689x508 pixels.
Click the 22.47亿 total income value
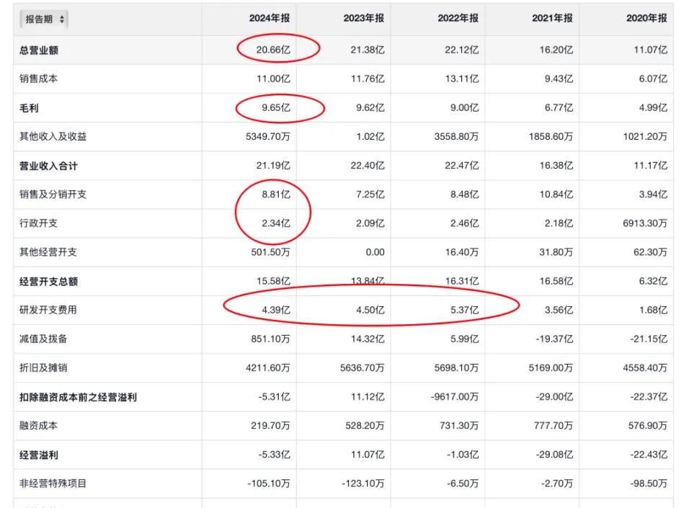pyautogui.click(x=461, y=166)
